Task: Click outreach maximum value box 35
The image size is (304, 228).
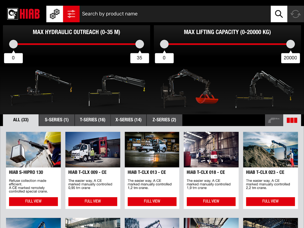Action: point(139,58)
